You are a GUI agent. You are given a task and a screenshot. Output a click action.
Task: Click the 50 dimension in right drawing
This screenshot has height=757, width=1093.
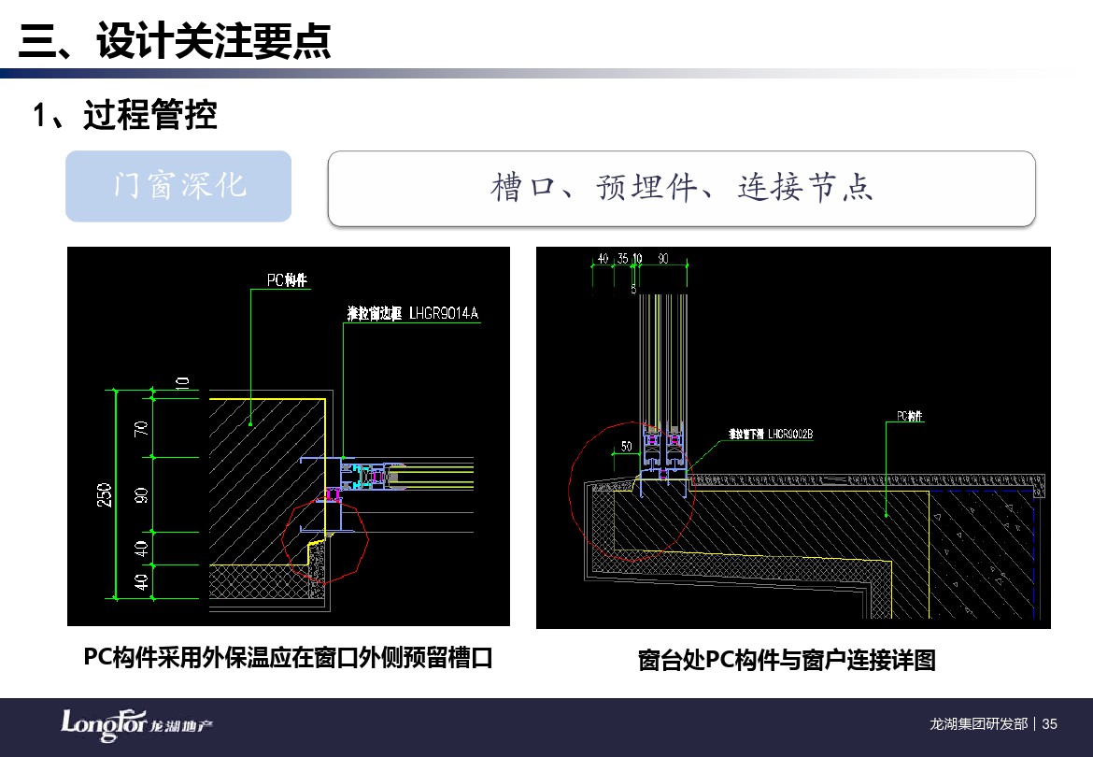coord(626,446)
